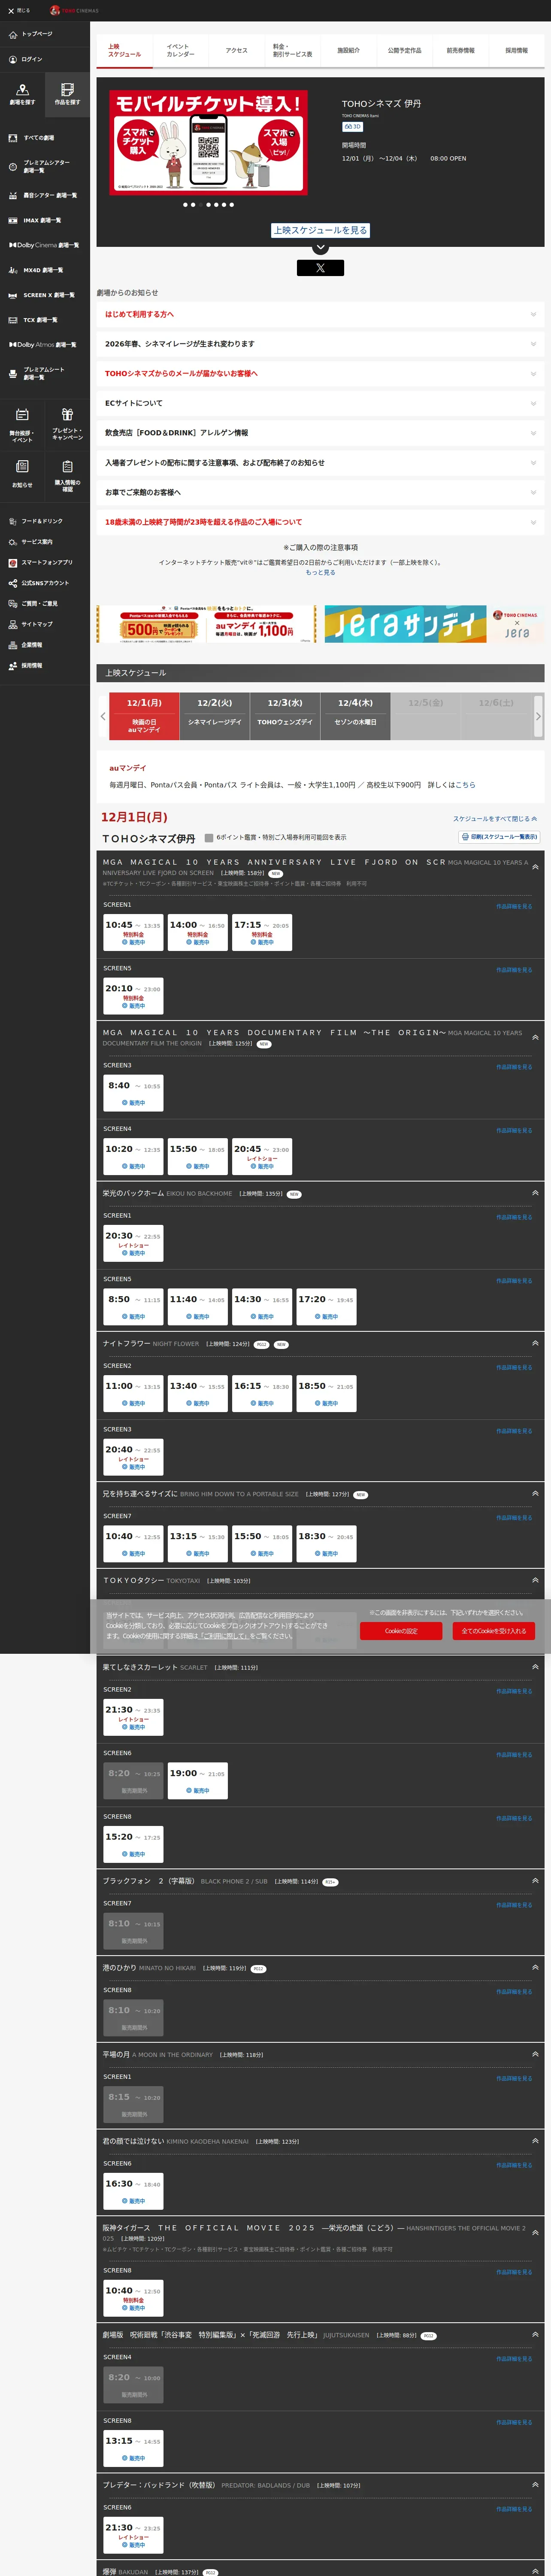Select 劇場を探す theater search icon
This screenshot has height=2576, width=551.
[22, 94]
